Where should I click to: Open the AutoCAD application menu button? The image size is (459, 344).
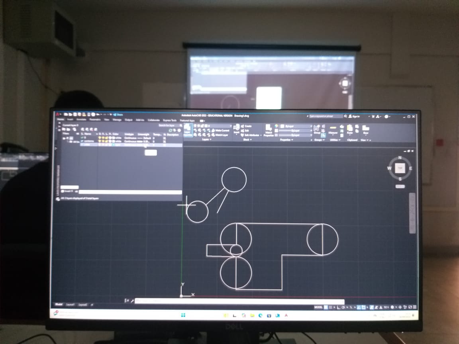[x=57, y=114]
